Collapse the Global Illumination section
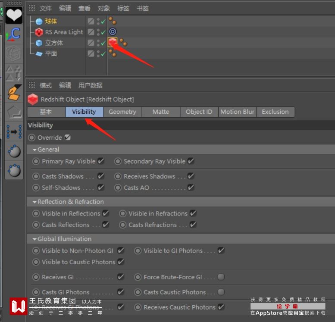Screen dimensions: 335x322 click(34, 239)
